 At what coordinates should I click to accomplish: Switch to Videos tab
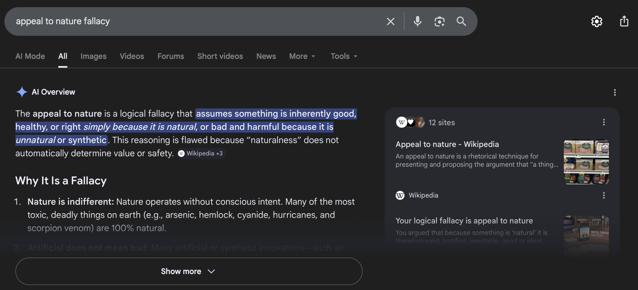[132, 56]
